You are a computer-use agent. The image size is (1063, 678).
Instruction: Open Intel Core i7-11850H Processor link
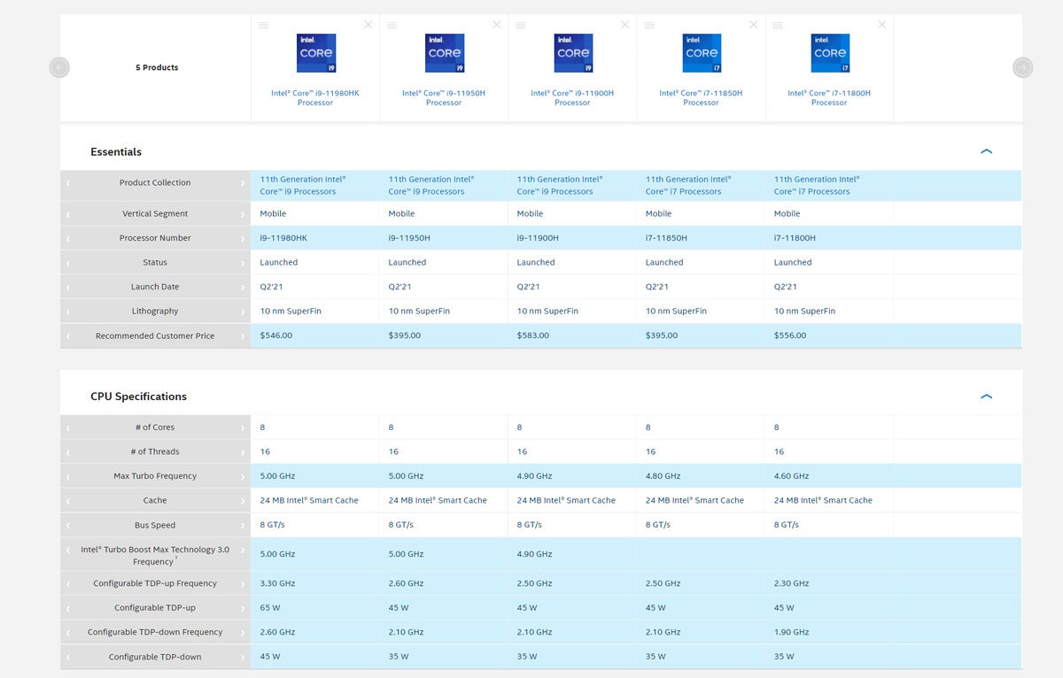pyautogui.click(x=701, y=97)
